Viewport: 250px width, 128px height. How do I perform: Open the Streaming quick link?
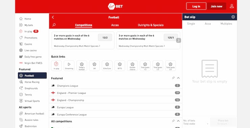pos(69,66)
